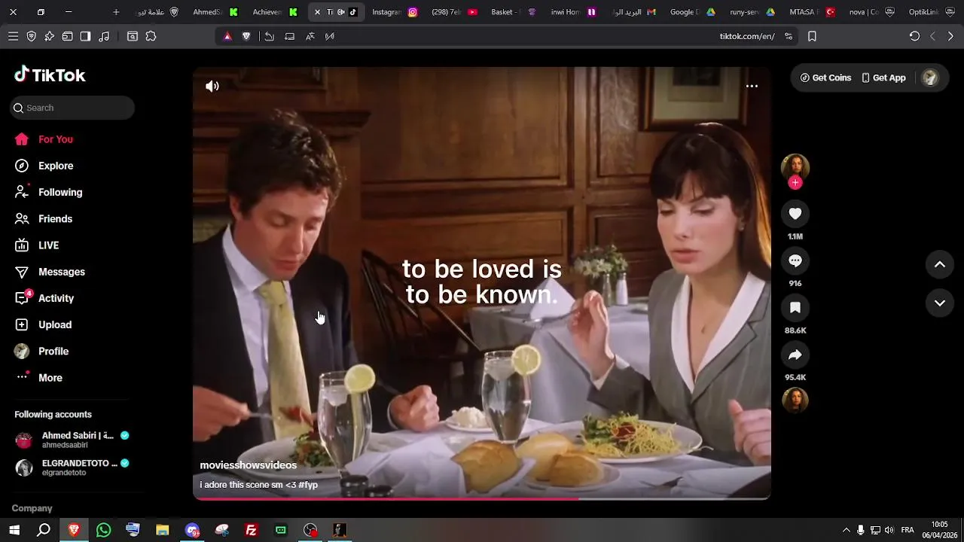Click the TikTok logo

coord(50,75)
